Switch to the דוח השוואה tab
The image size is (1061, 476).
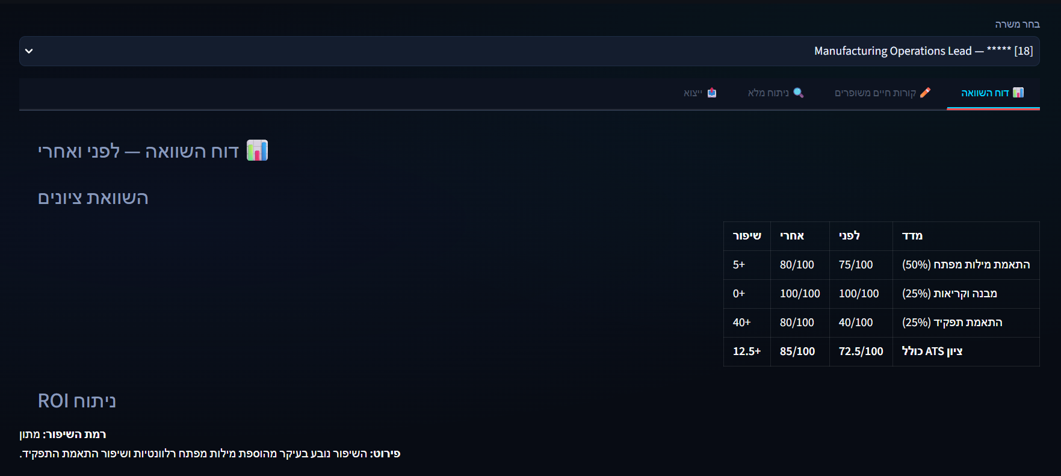coord(993,93)
